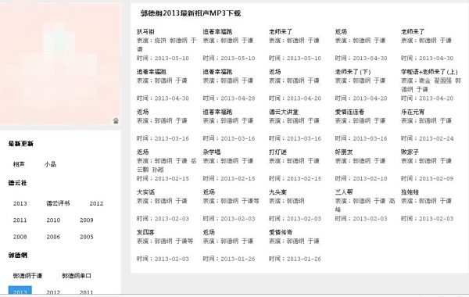Select 相声 under 最新更新

(x=19, y=164)
